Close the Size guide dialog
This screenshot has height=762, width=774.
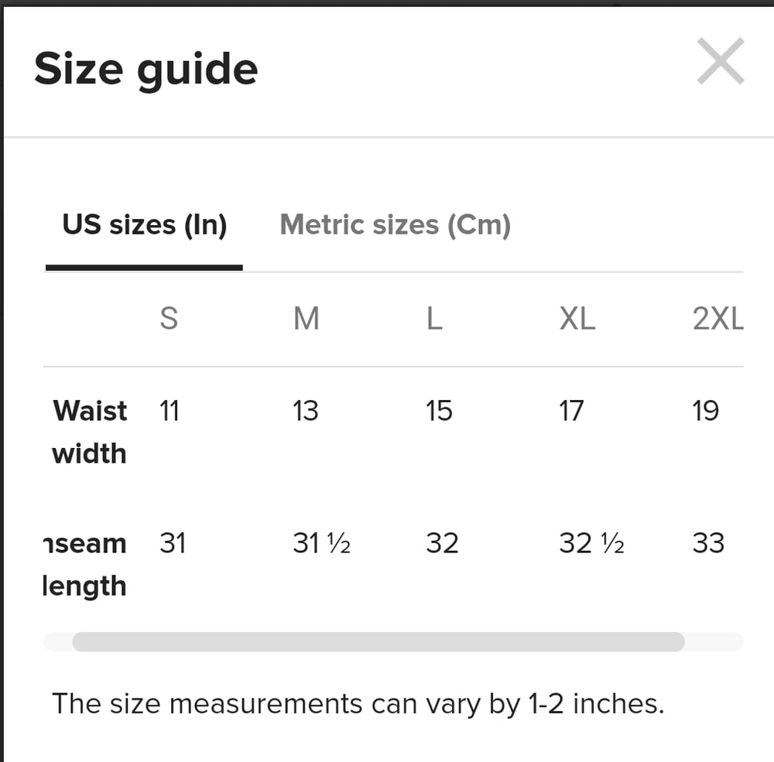pos(720,61)
